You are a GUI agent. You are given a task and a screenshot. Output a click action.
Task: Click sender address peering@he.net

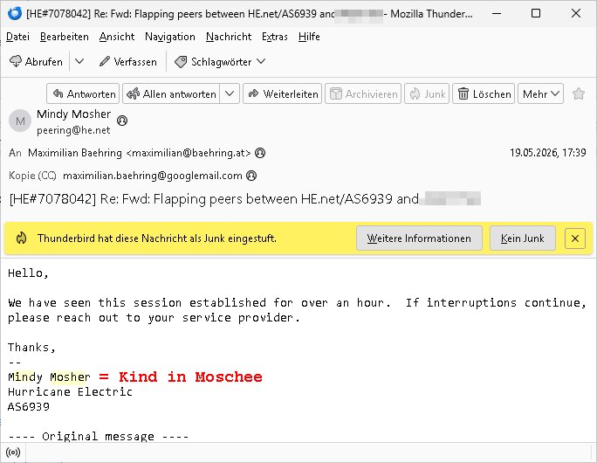tap(73, 130)
